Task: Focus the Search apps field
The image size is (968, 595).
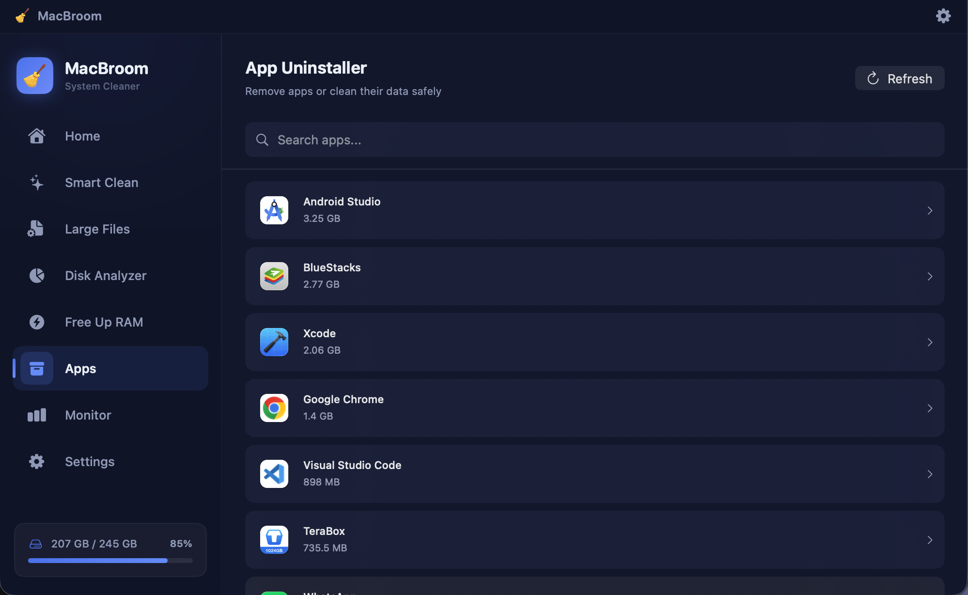Action: point(595,140)
